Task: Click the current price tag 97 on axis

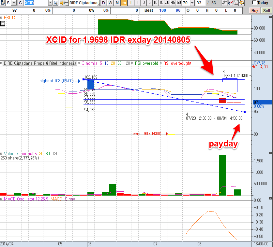Action: 262,102
